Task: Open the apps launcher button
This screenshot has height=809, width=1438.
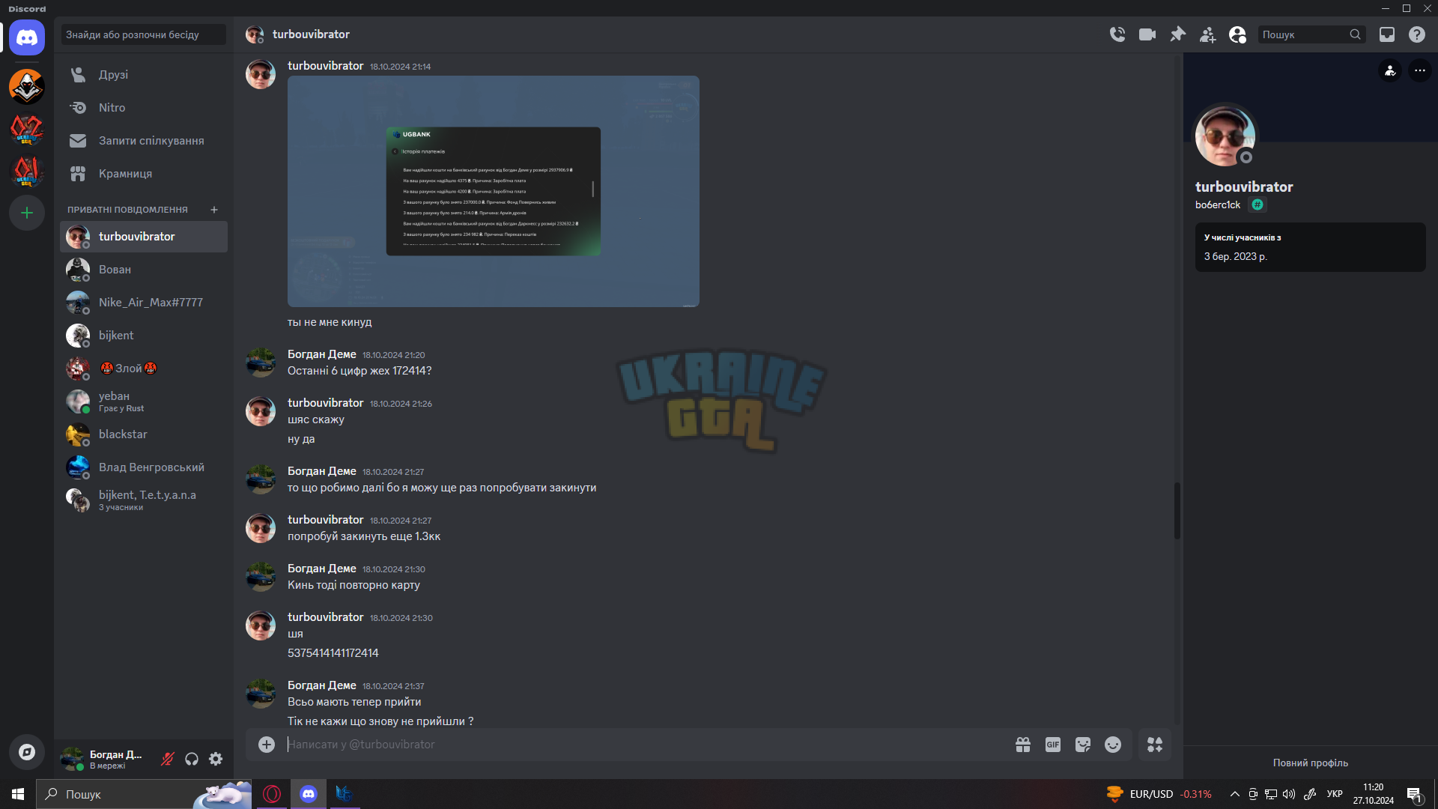Action: [1155, 745]
